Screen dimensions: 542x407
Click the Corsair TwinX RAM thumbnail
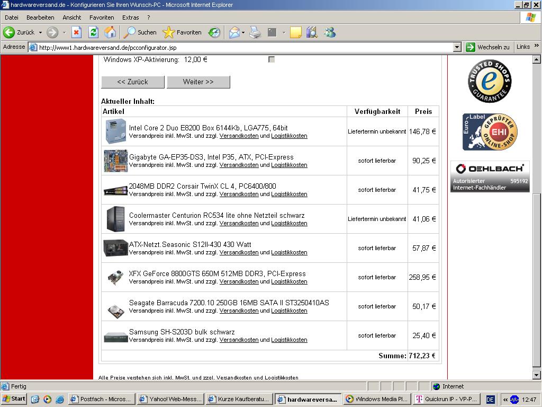coord(116,190)
